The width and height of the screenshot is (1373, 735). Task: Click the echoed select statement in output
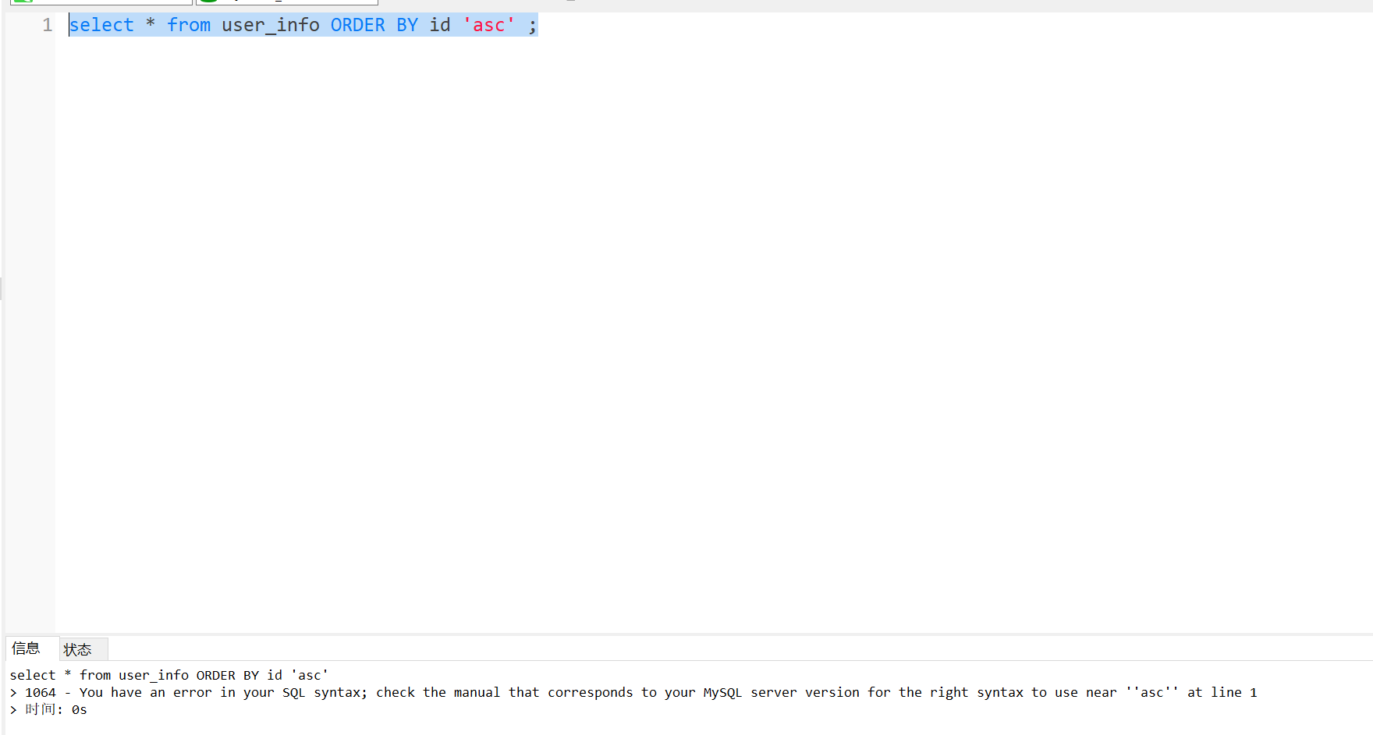(x=169, y=675)
